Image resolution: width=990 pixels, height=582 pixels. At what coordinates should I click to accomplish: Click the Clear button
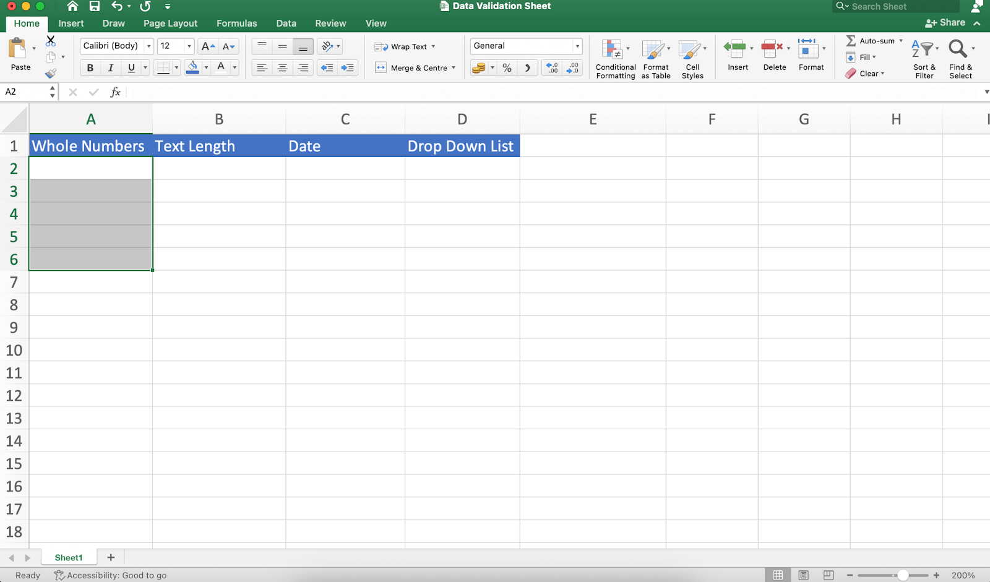coord(867,73)
